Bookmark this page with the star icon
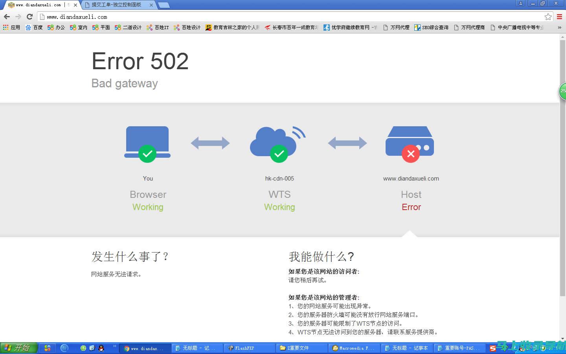Viewport: 566px width, 354px height. (548, 17)
